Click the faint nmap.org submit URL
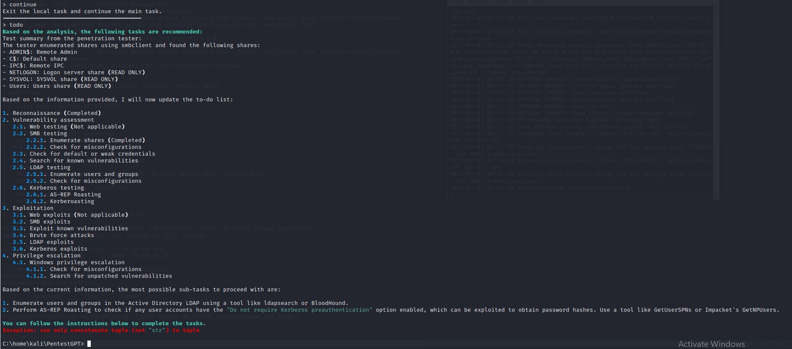Image resolution: width=792 pixels, height=349 pixels. point(275,229)
